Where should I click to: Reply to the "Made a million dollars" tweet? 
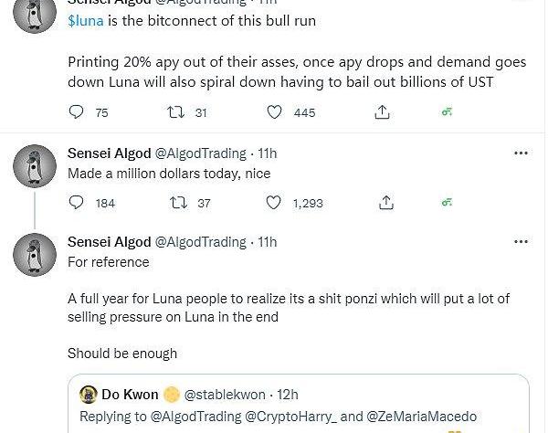[x=77, y=203]
